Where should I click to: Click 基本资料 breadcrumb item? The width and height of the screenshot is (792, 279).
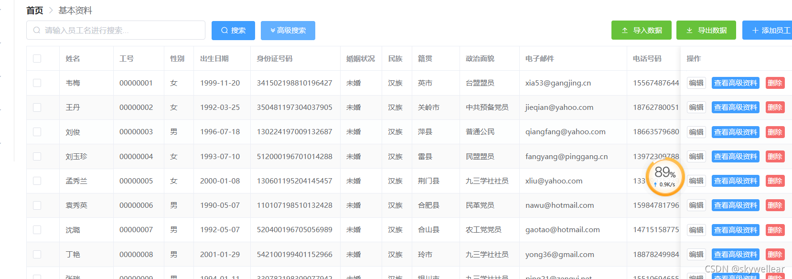click(x=75, y=11)
